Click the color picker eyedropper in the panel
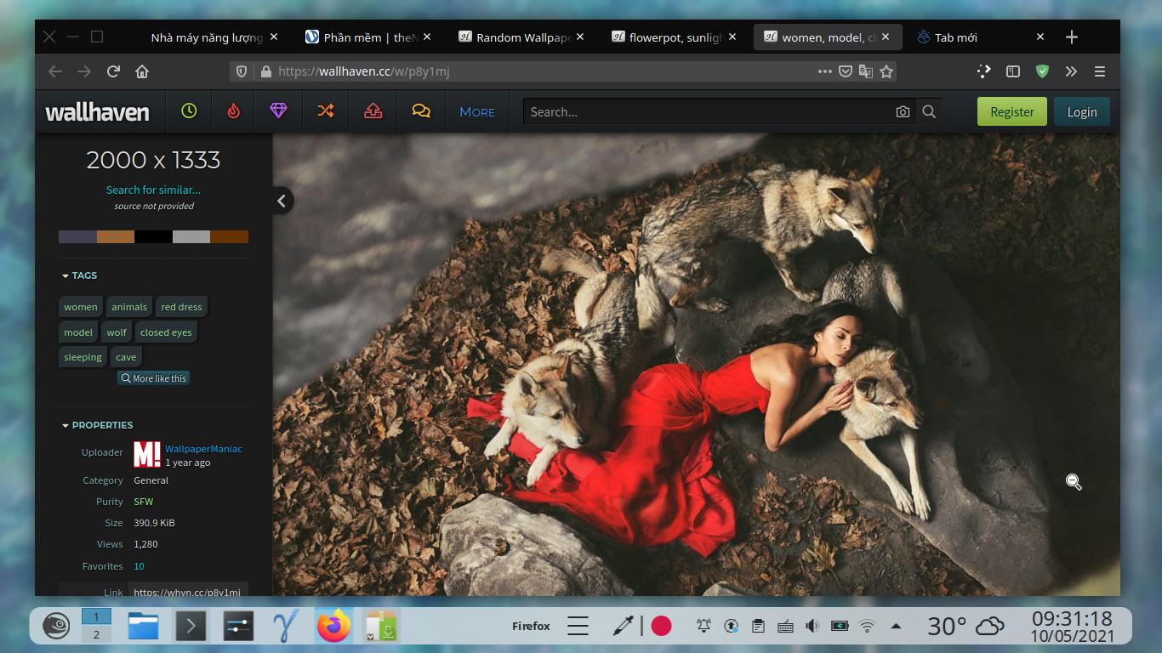 623,626
